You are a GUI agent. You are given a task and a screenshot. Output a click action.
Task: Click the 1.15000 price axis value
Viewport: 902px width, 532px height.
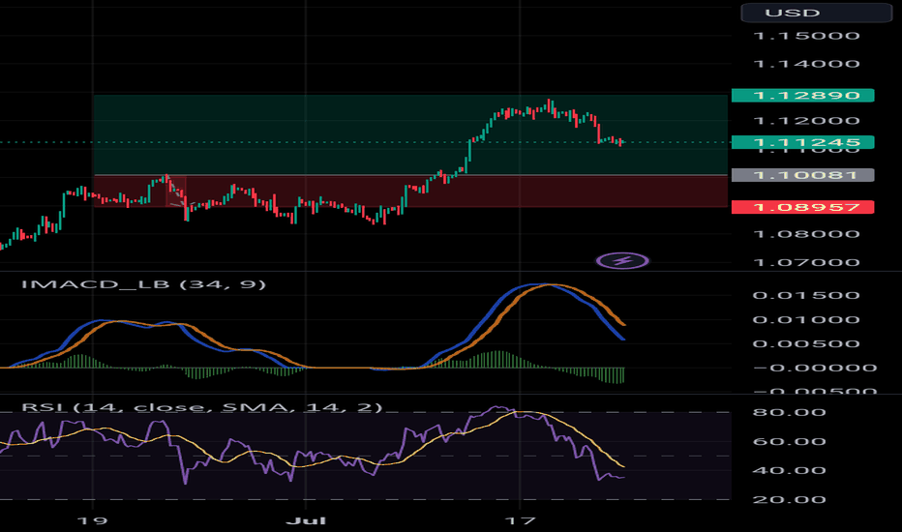click(x=806, y=36)
